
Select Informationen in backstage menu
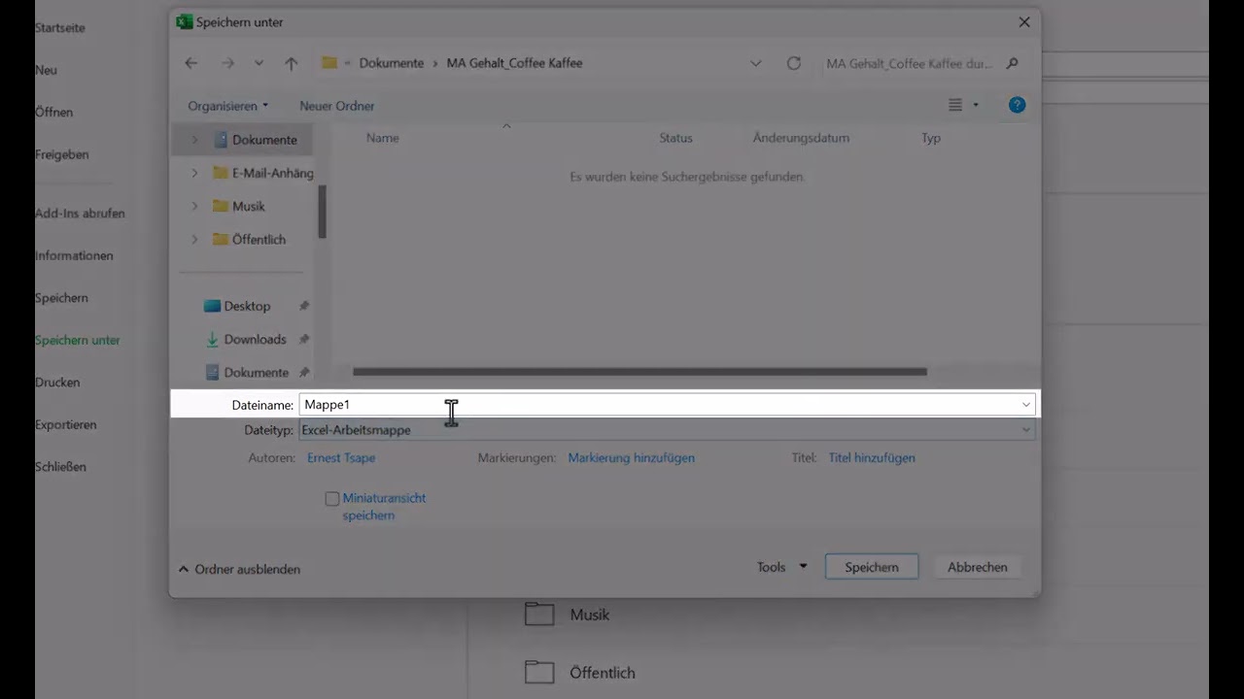(74, 255)
